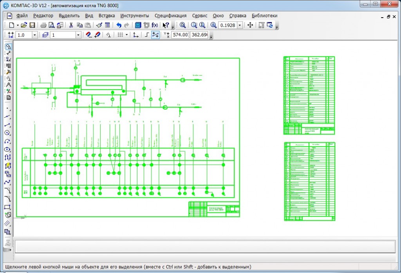
Task: Toggle orthogonal drawing mode
Action: click(x=147, y=35)
